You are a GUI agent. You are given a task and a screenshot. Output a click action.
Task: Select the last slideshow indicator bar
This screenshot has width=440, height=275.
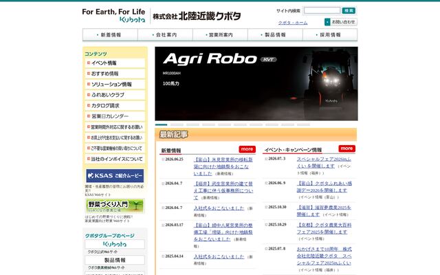(x=304, y=124)
